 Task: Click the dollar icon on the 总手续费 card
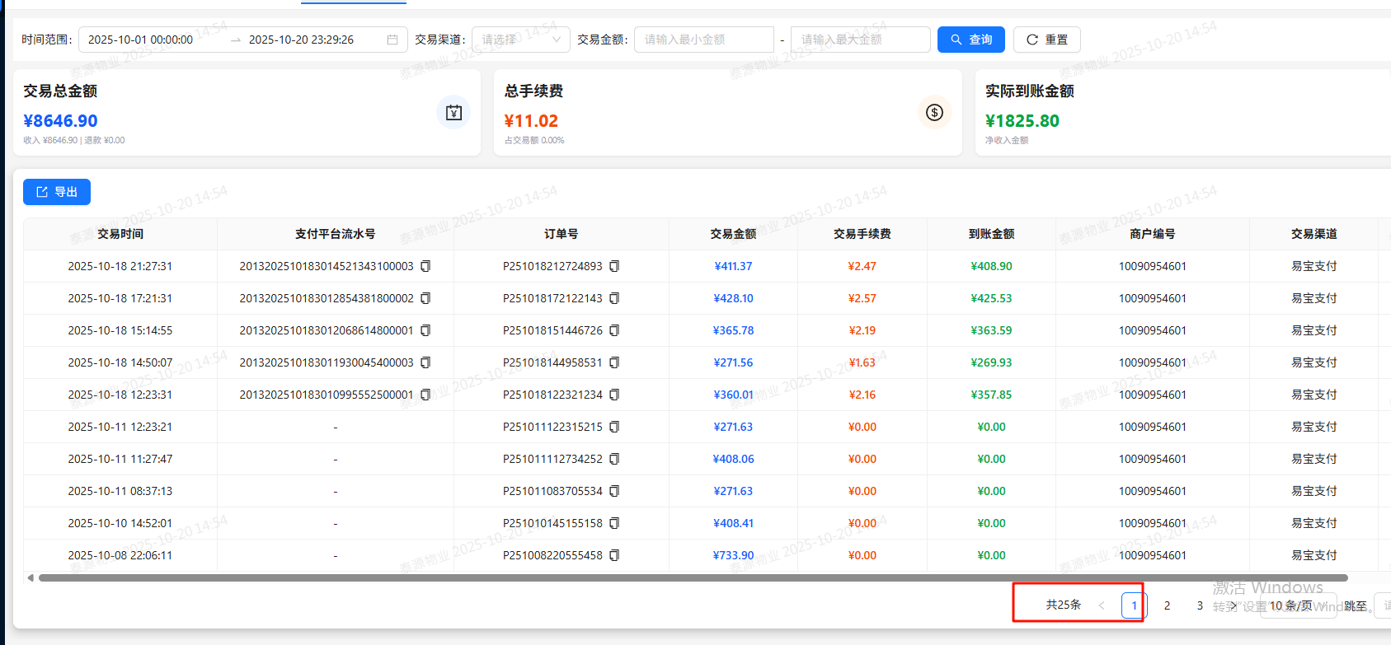pyautogui.click(x=934, y=113)
